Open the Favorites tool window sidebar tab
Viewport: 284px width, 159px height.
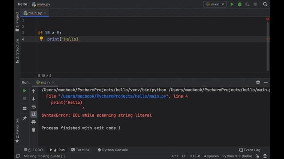17,130
